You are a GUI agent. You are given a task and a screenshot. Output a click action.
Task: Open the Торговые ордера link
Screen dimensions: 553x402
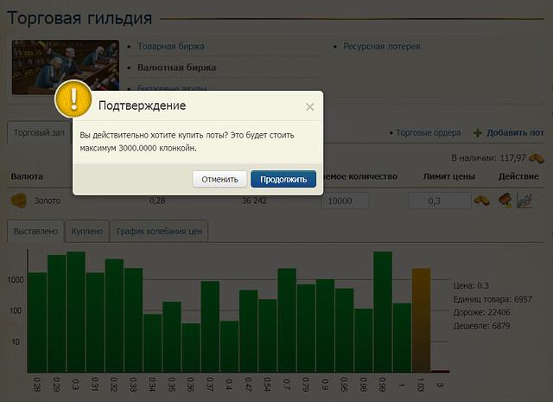point(429,133)
